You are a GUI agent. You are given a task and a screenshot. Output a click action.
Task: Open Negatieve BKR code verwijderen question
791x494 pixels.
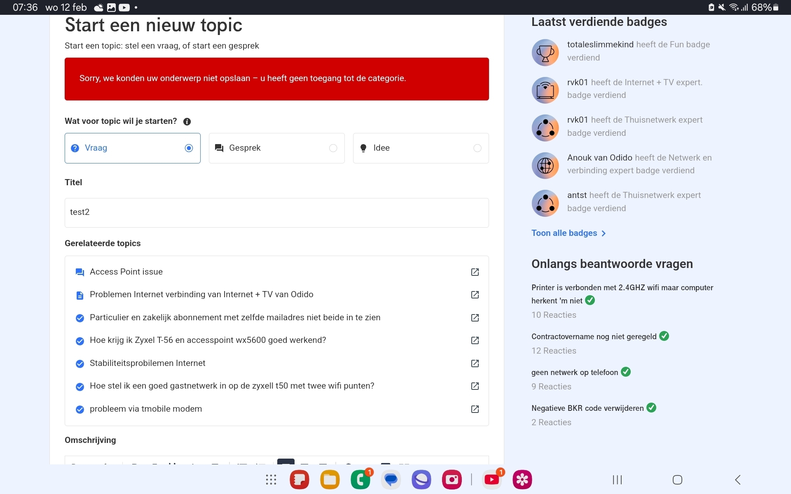pyautogui.click(x=587, y=408)
